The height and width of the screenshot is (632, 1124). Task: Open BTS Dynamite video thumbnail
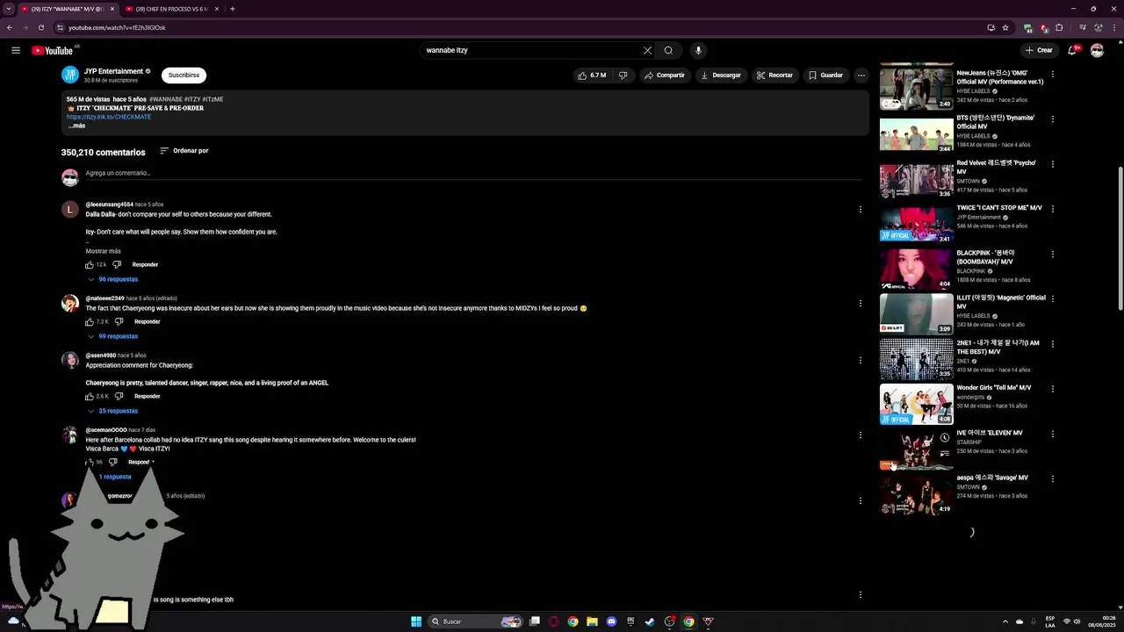pyautogui.click(x=916, y=133)
